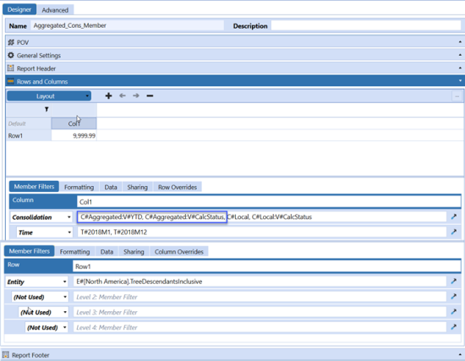Open member filter builder for Level 2
465x361 pixels.
(454, 297)
